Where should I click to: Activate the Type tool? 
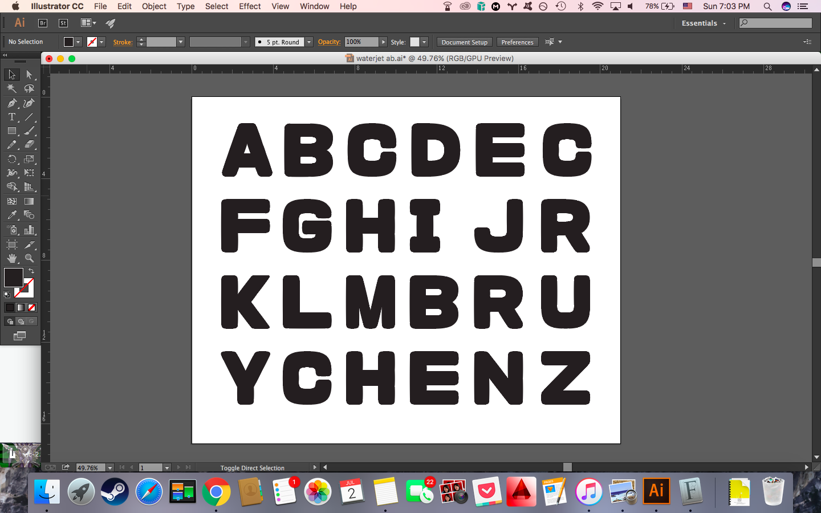point(12,117)
